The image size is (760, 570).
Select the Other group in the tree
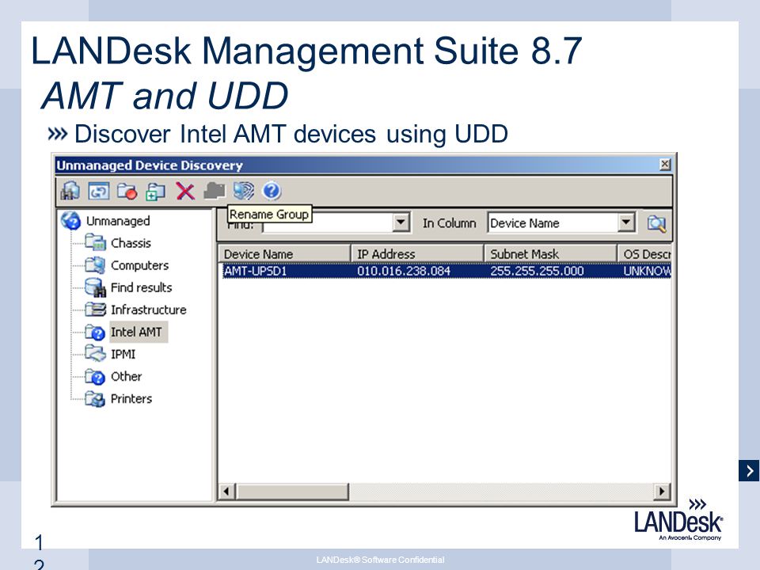(126, 377)
